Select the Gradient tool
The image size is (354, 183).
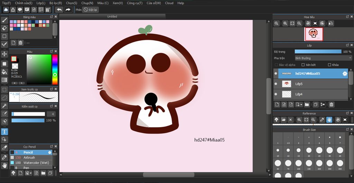tap(4, 80)
